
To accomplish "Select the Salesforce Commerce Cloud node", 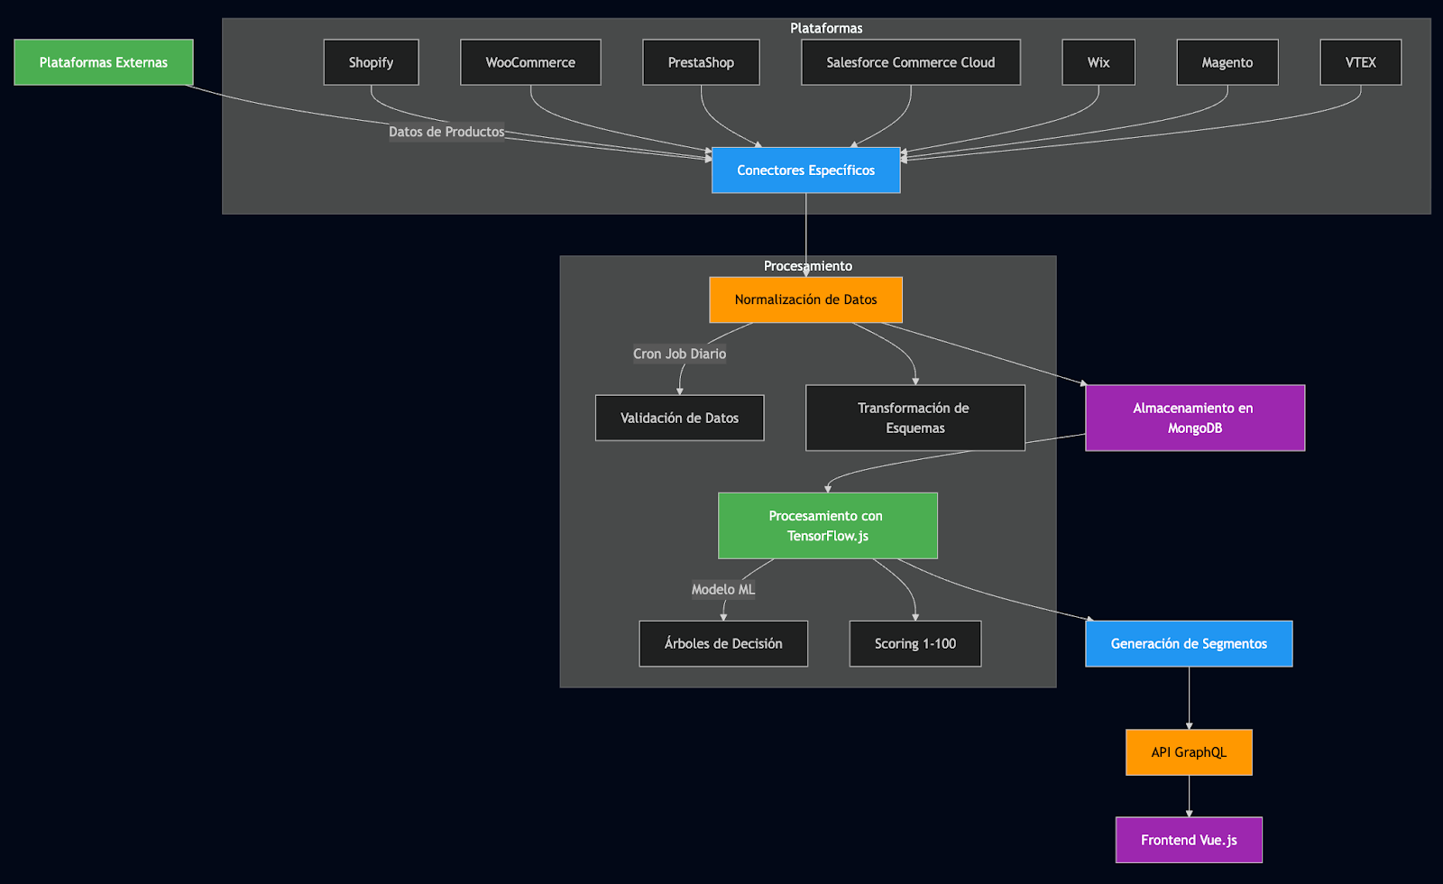I will [x=911, y=62].
